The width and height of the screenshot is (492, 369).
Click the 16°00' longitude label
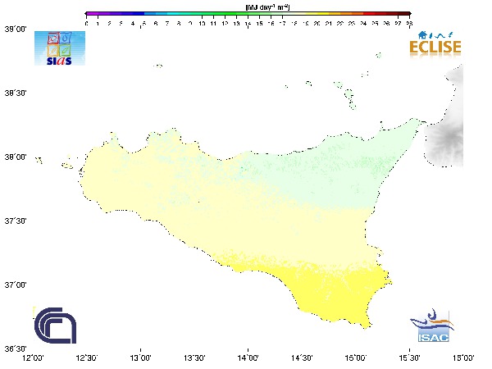coord(463,358)
